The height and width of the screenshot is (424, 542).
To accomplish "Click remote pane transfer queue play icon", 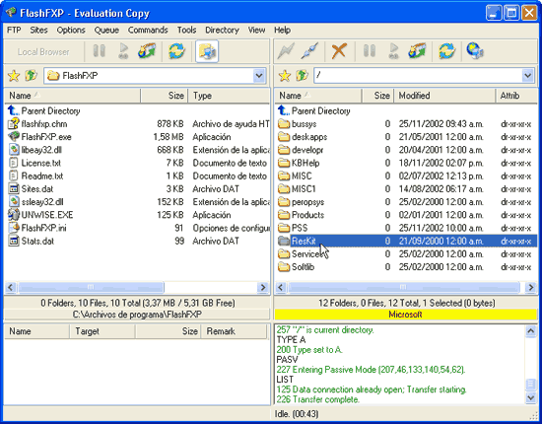I will (x=393, y=51).
